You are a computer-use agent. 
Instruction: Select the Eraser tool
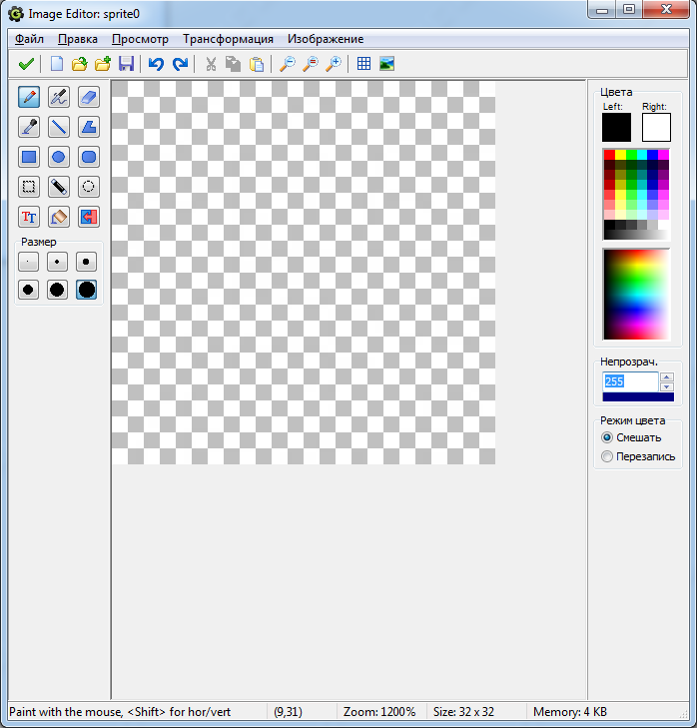(88, 97)
